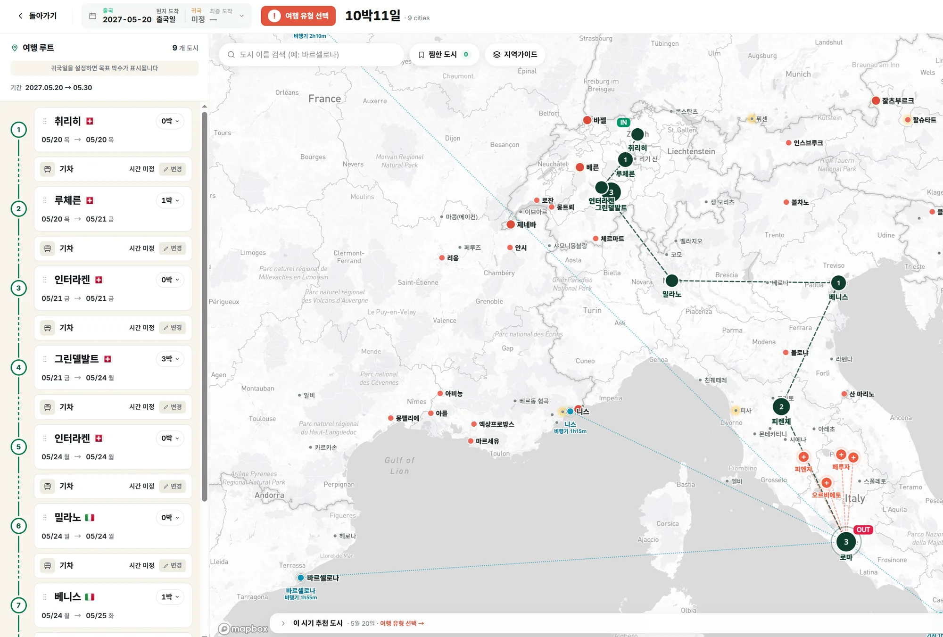Image resolution: width=943 pixels, height=637 pixels.
Task: Open 찜한 도시 bookmark list
Action: [x=444, y=55]
